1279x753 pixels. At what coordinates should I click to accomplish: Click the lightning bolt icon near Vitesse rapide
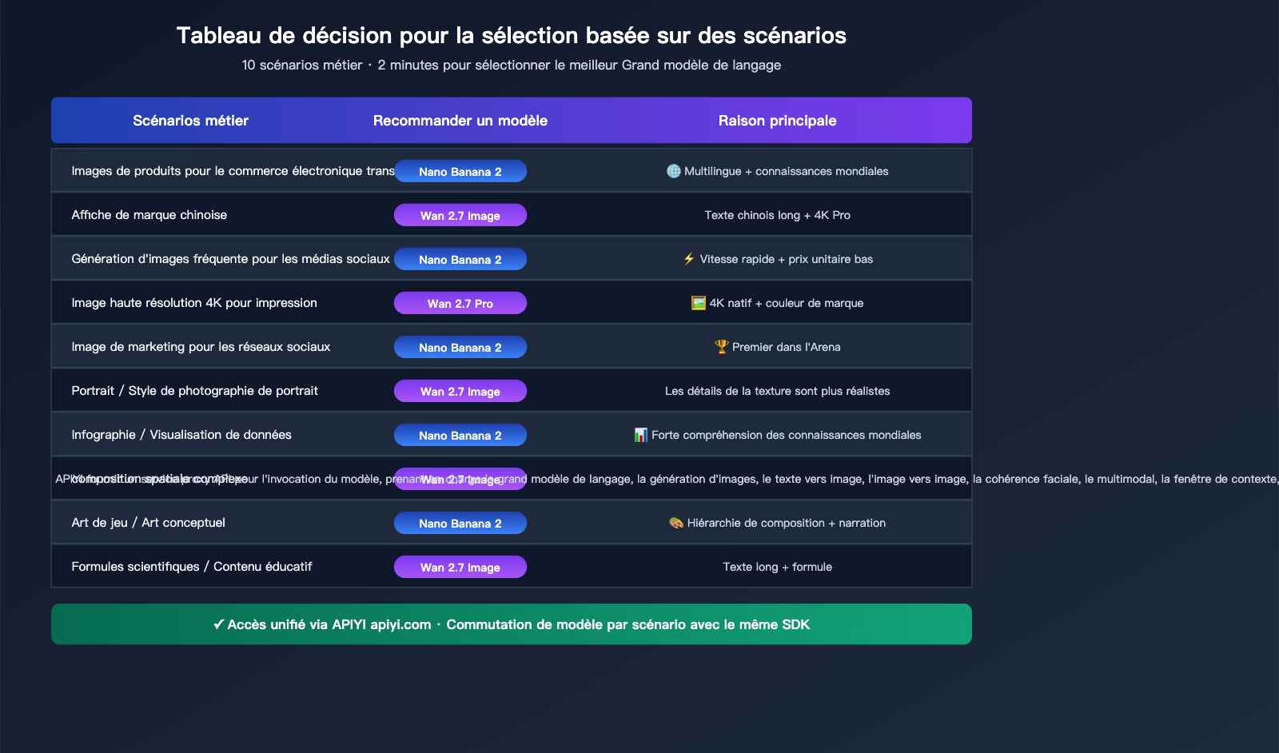[x=689, y=259]
